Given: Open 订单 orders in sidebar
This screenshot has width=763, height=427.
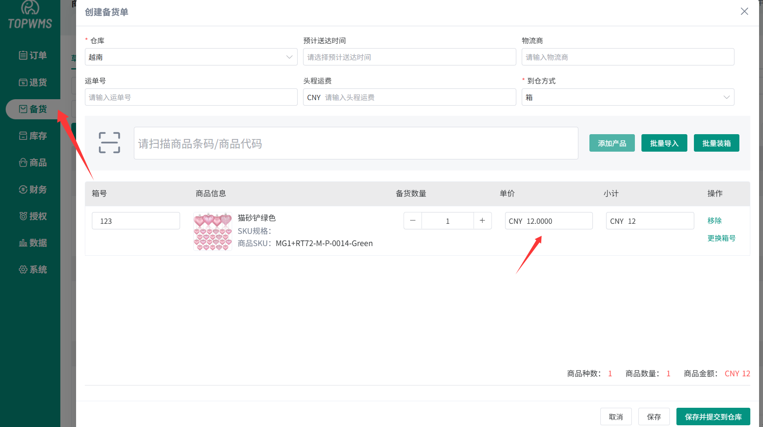Looking at the screenshot, I should pyautogui.click(x=33, y=56).
